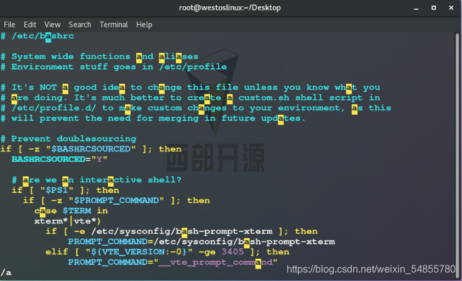The image size is (462, 281).
Task: Click the word 'elif' keyword
Action: 57,252
